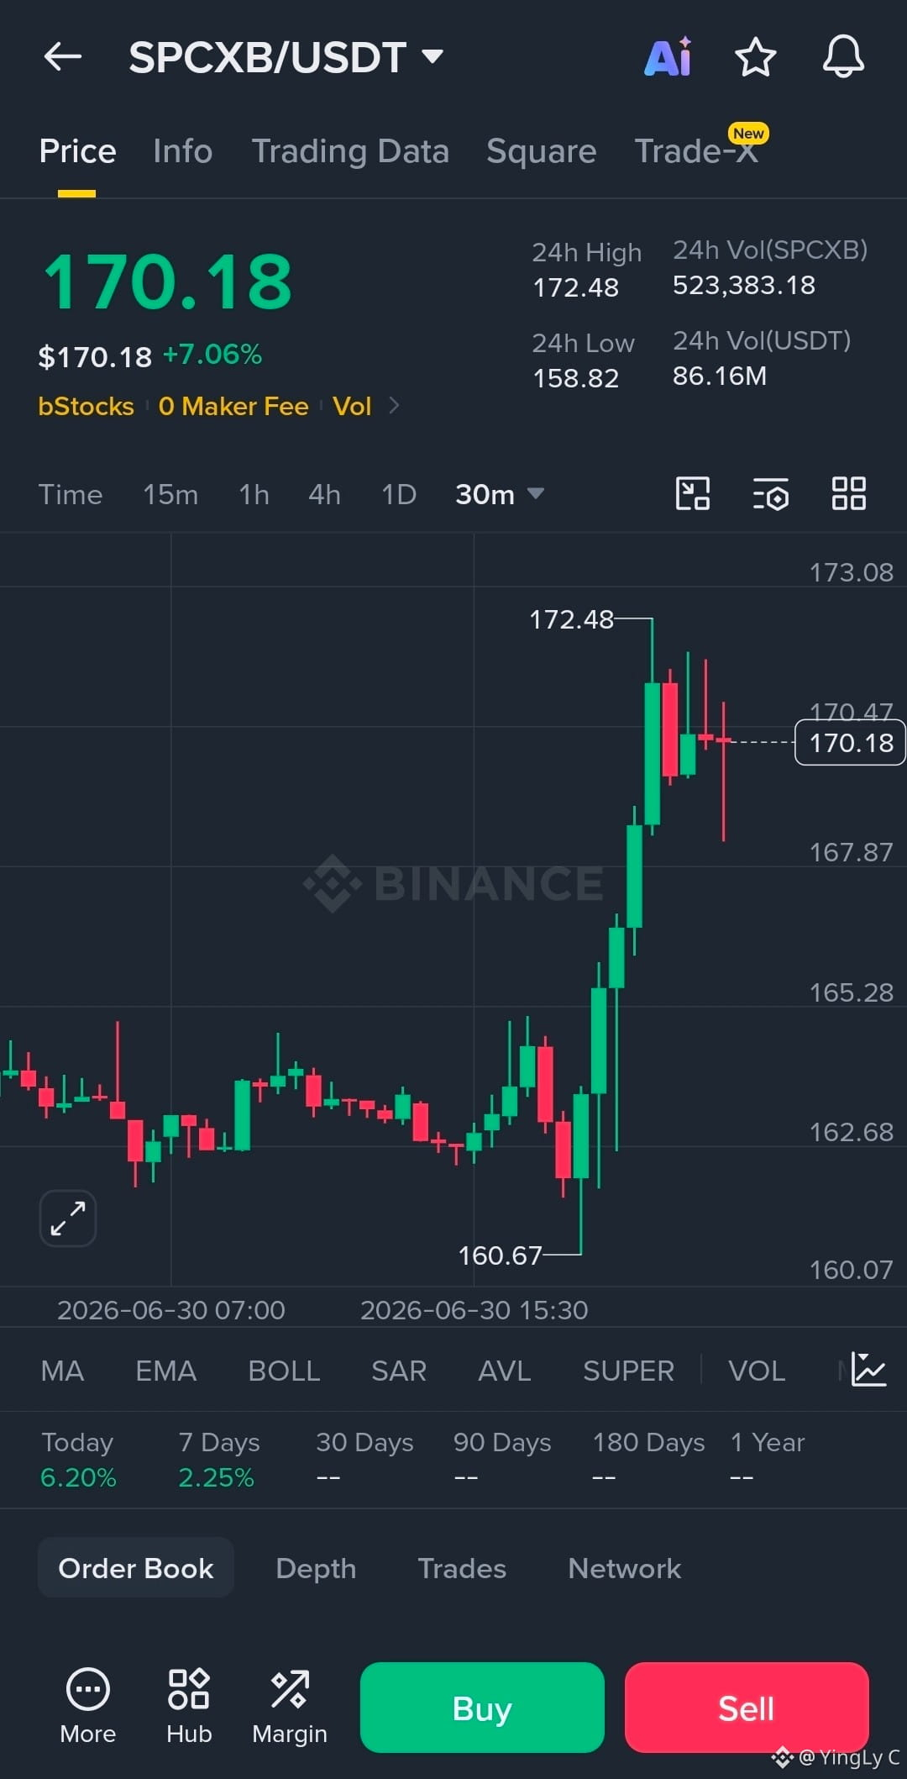Open the Margin trading icon
Image resolution: width=907 pixels, height=1779 pixels.
tap(290, 1706)
